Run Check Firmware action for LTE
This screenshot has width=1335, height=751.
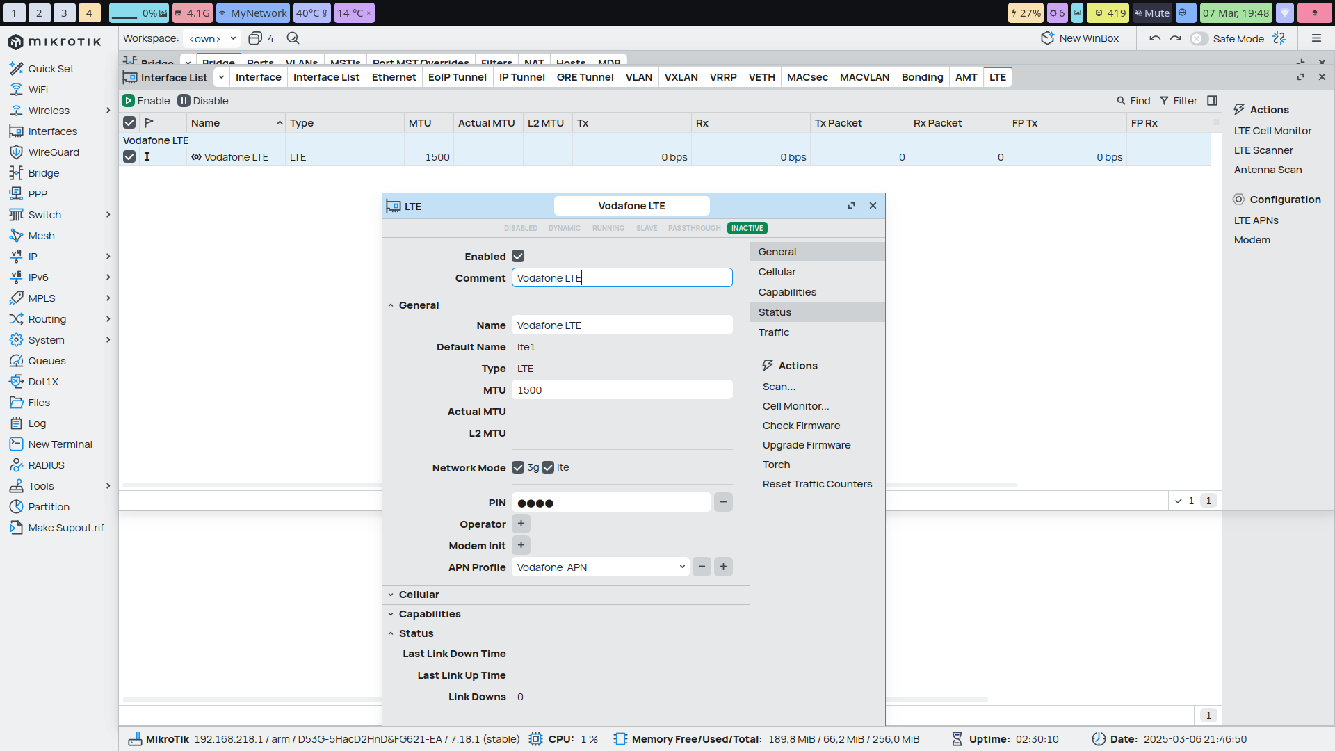pyautogui.click(x=801, y=425)
